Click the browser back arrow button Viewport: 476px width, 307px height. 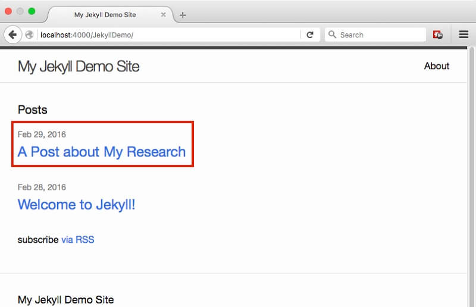pyautogui.click(x=12, y=35)
